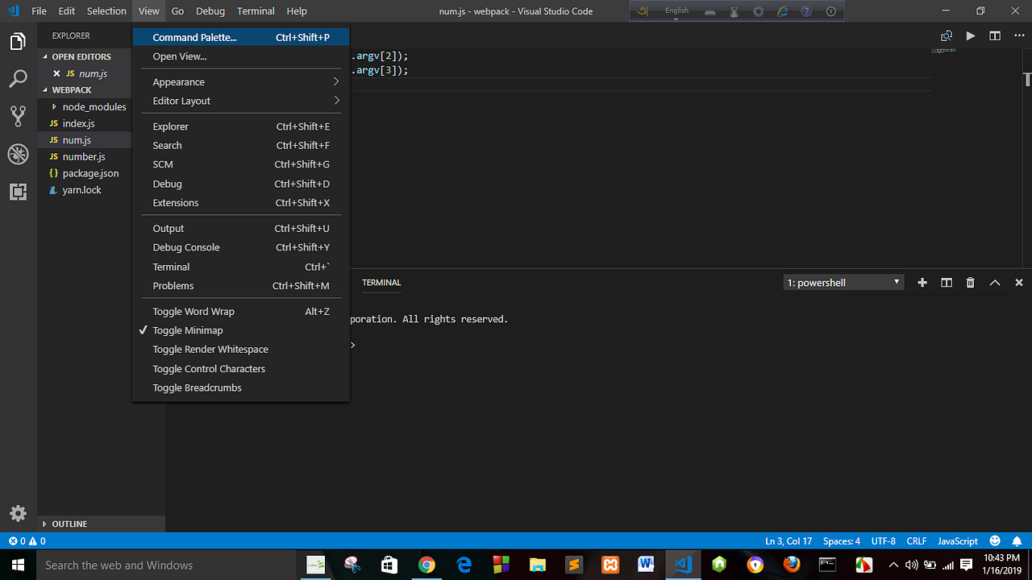Image resolution: width=1032 pixels, height=580 pixels.
Task: Open the Extensions icon in the Activity Bar
Action: pyautogui.click(x=18, y=192)
